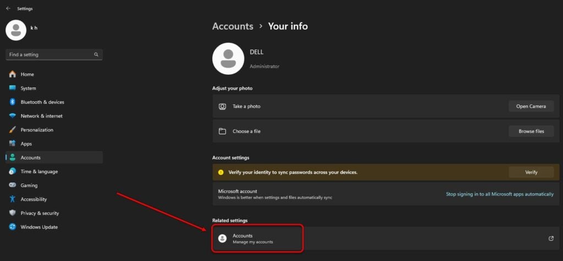The image size is (563, 261).
Task: Click the Time & language globe icon
Action: 13,171
